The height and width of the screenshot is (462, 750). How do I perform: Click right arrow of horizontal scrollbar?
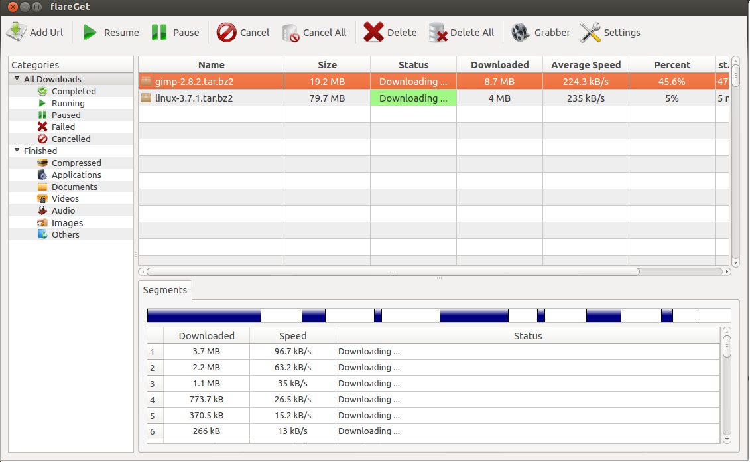point(727,271)
